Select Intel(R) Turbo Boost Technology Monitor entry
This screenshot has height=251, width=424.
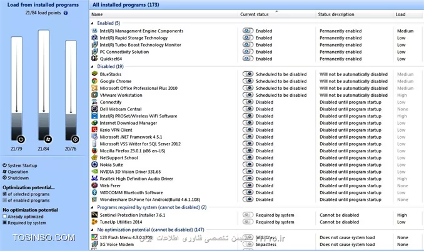pos(140,45)
